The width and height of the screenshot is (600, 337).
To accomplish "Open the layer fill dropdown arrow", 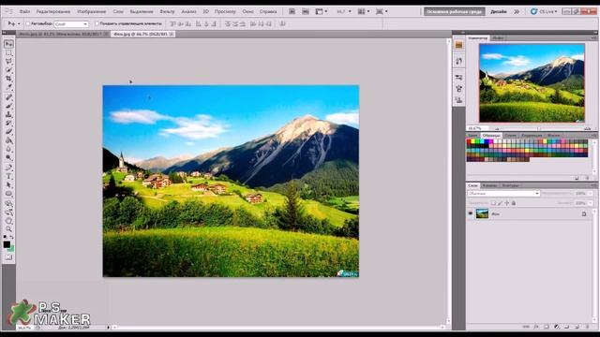I will click(591, 203).
